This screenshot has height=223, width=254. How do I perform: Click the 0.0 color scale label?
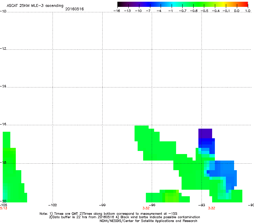(x=237, y=11)
